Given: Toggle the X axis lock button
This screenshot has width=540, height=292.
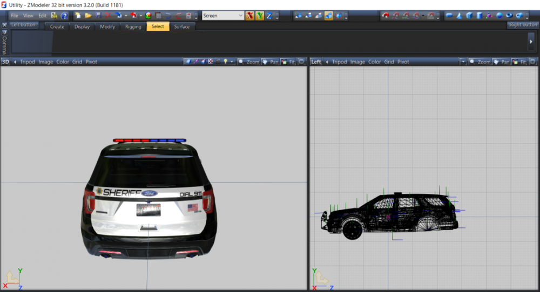Looking at the screenshot, I should (x=250, y=16).
